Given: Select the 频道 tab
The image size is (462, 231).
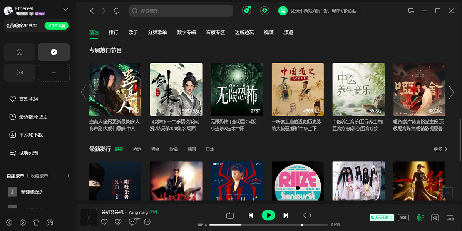Looking at the screenshot, I should (288, 32).
